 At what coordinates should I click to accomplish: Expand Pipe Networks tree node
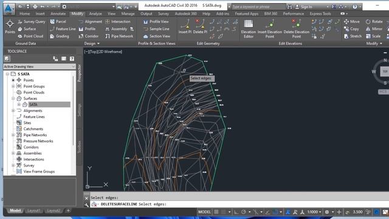point(13,135)
